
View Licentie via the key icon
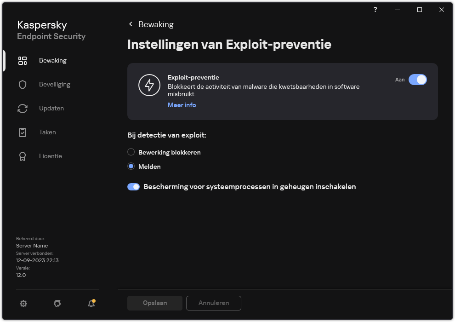click(22, 156)
